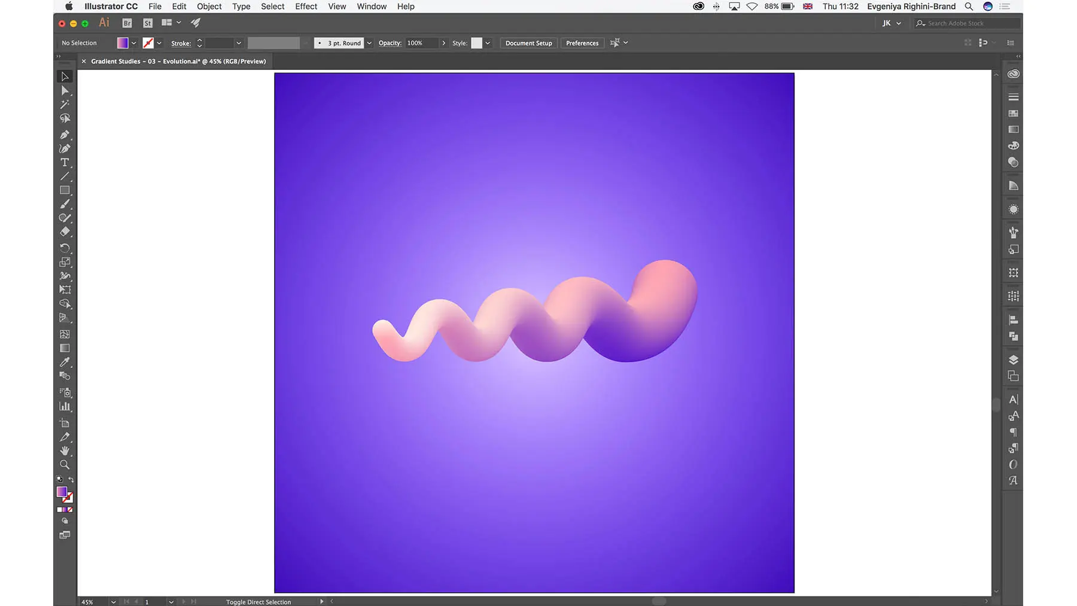Swap fill and stroke colors

tap(71, 480)
